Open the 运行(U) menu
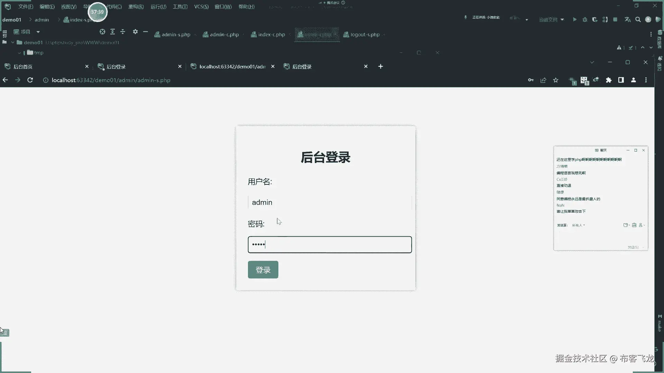 [158, 7]
